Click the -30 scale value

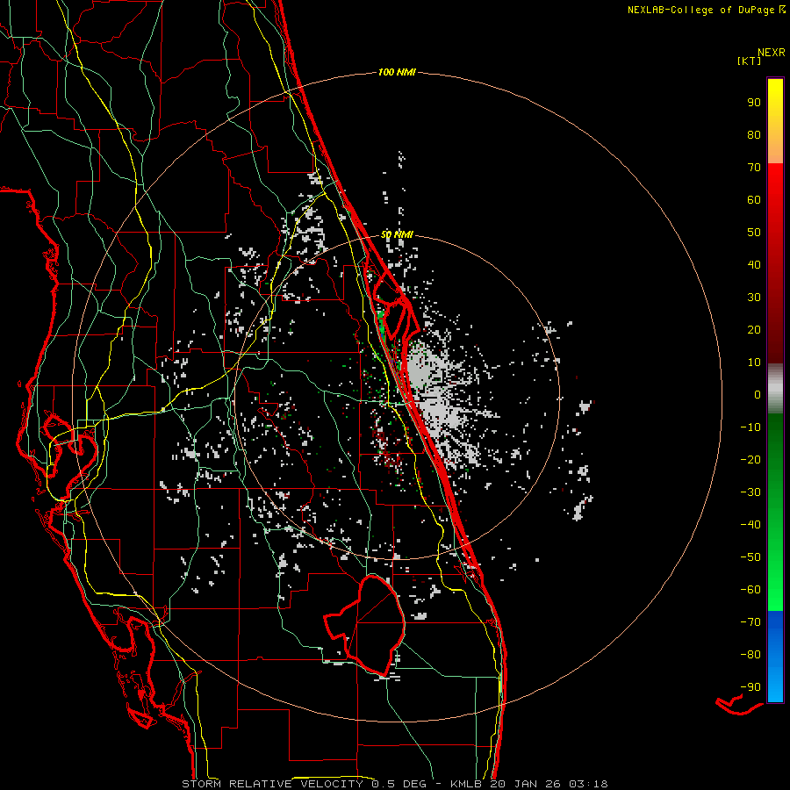pyautogui.click(x=750, y=492)
